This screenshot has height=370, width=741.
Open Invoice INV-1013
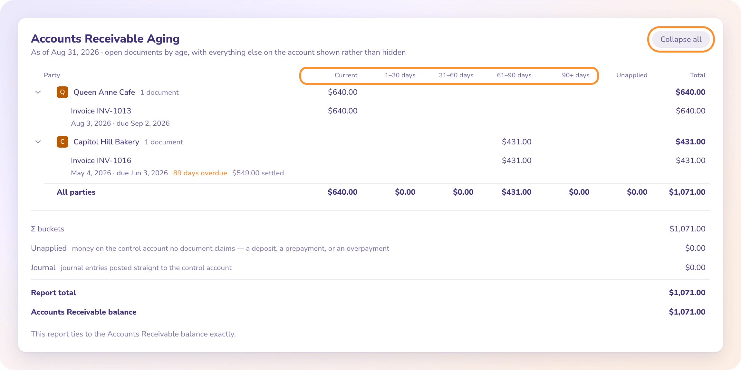click(x=101, y=111)
